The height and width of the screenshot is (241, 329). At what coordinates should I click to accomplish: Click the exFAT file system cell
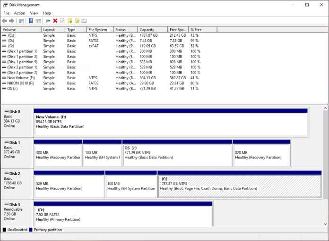click(x=94, y=46)
